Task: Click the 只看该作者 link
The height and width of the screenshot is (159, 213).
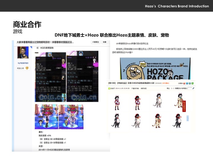Action: [135, 88]
